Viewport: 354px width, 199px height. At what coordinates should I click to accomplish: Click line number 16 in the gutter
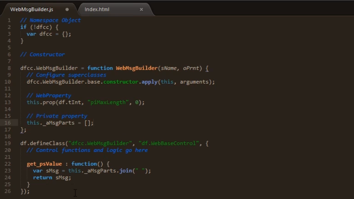coord(8,123)
